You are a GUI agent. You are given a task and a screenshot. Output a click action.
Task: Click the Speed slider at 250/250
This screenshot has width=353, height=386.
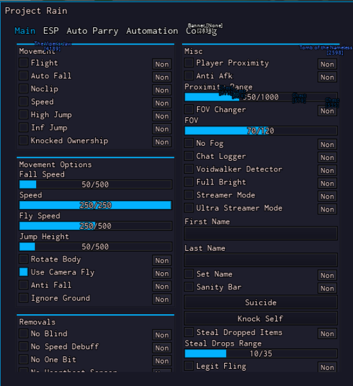(96, 205)
